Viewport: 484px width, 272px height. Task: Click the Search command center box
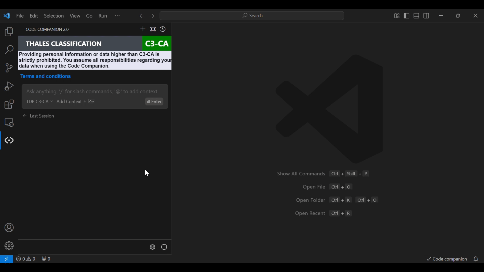click(252, 16)
